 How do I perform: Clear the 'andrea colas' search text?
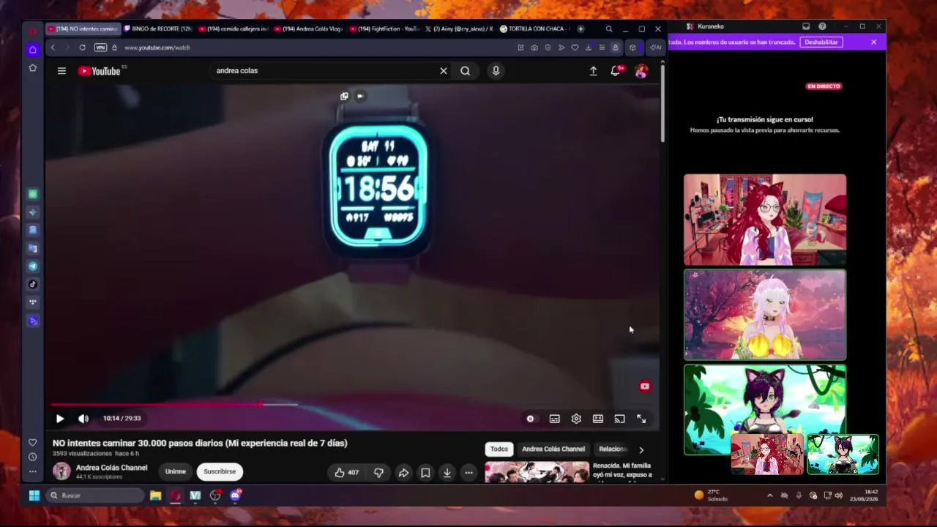pos(443,71)
